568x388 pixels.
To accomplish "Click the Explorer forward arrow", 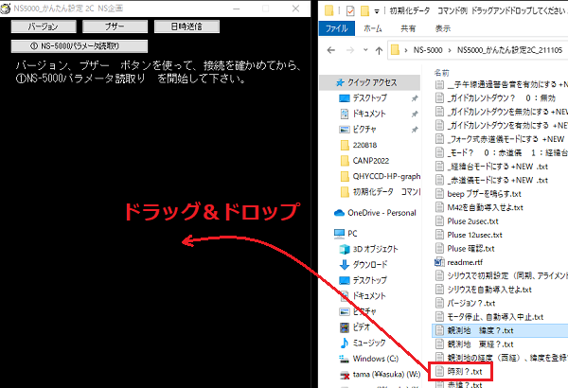I will point(350,50).
